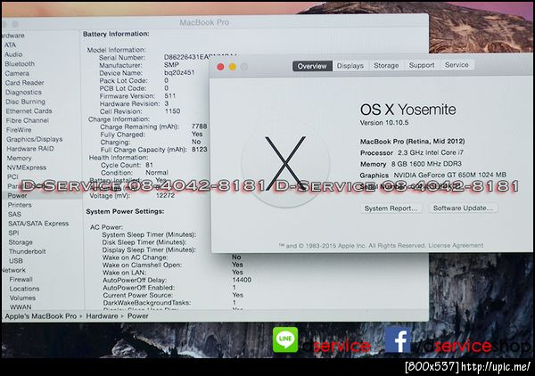Select Bluetooth in the sidebar
The width and height of the screenshot is (535, 376).
coord(20,64)
